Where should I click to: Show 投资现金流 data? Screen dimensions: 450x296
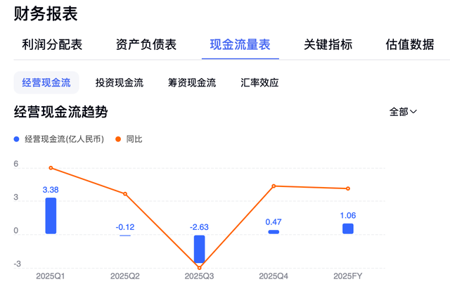(120, 82)
